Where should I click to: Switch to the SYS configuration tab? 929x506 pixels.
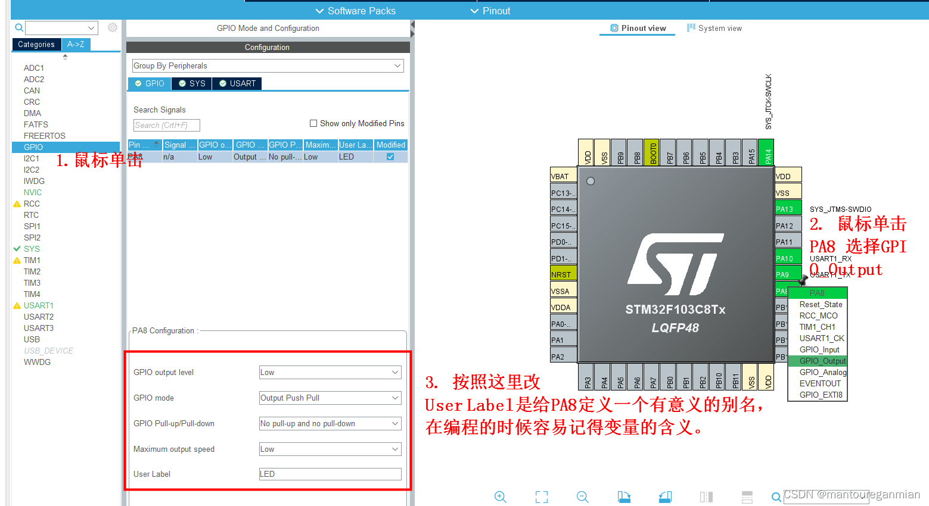point(192,83)
